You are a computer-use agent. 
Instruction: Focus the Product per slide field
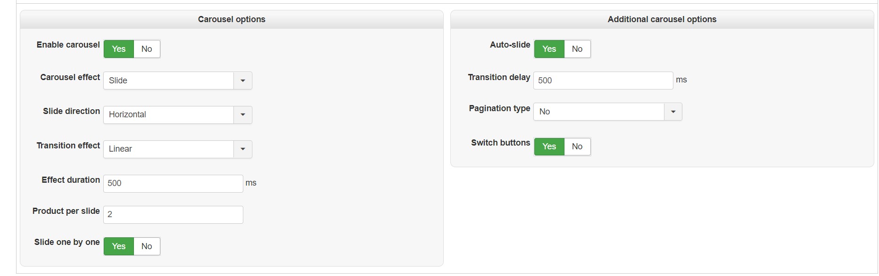click(x=173, y=215)
